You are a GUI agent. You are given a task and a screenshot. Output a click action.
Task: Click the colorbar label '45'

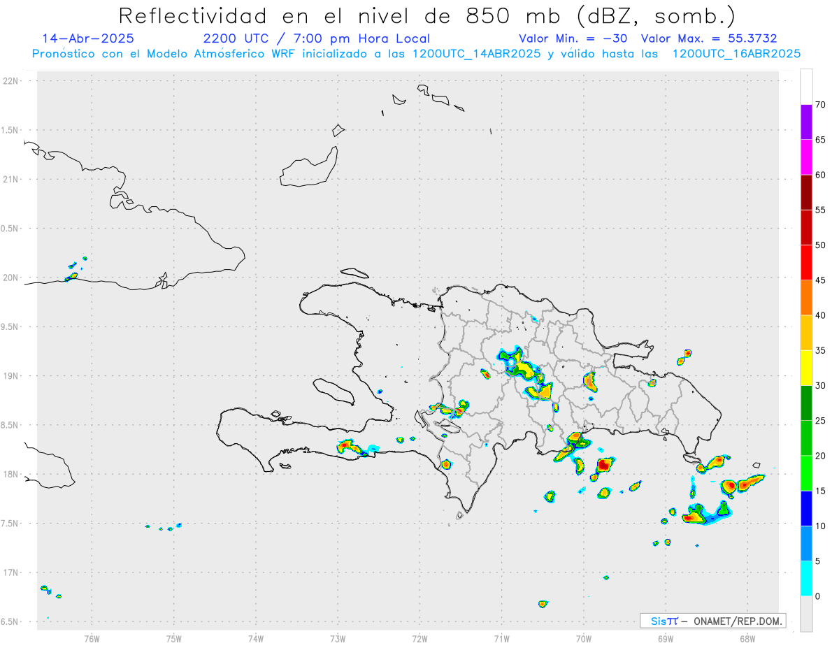[x=820, y=280]
